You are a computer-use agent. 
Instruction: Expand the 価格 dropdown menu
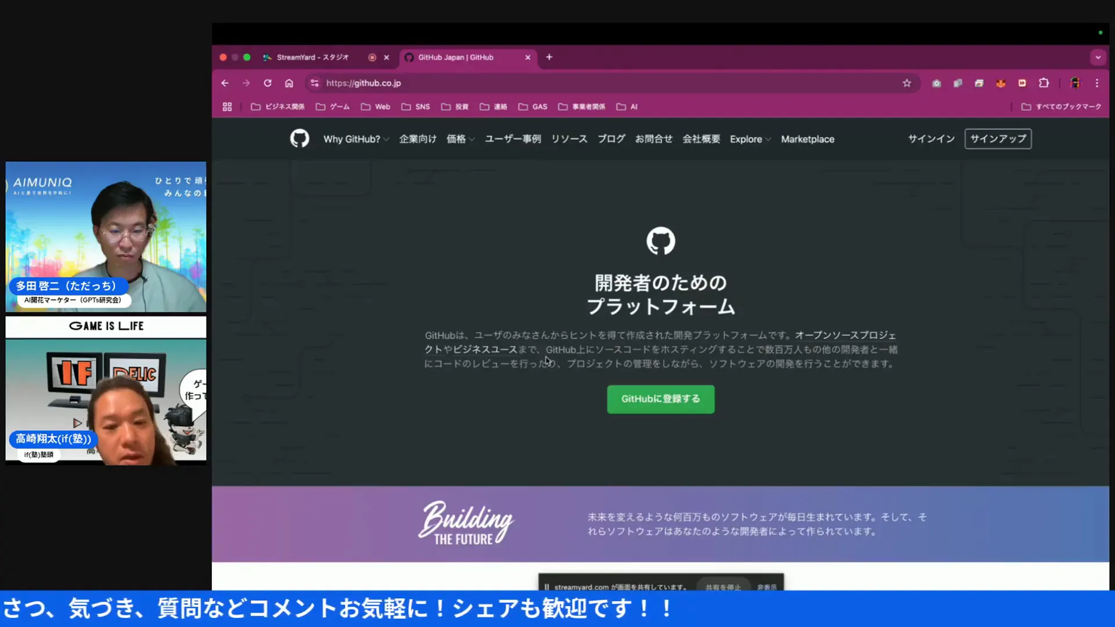pos(461,139)
